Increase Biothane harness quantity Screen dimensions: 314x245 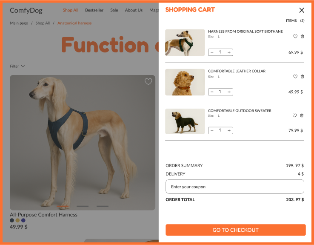[229, 52]
